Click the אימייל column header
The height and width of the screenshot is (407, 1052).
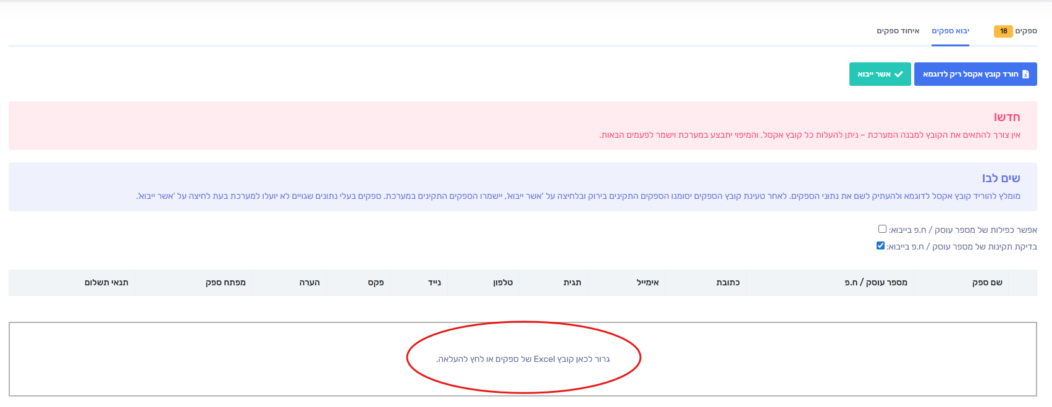tap(647, 282)
